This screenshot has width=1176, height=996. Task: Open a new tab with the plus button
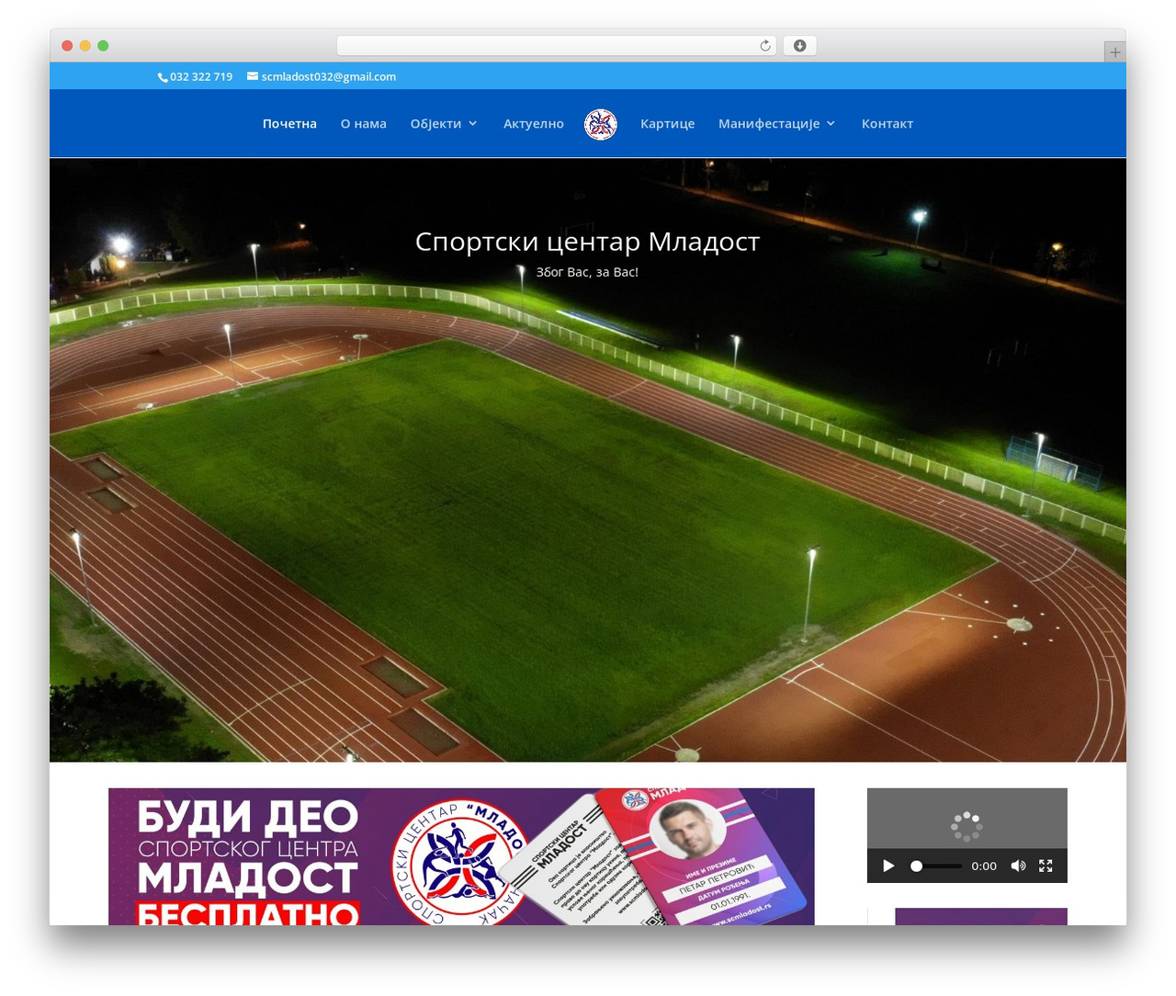tap(1114, 52)
